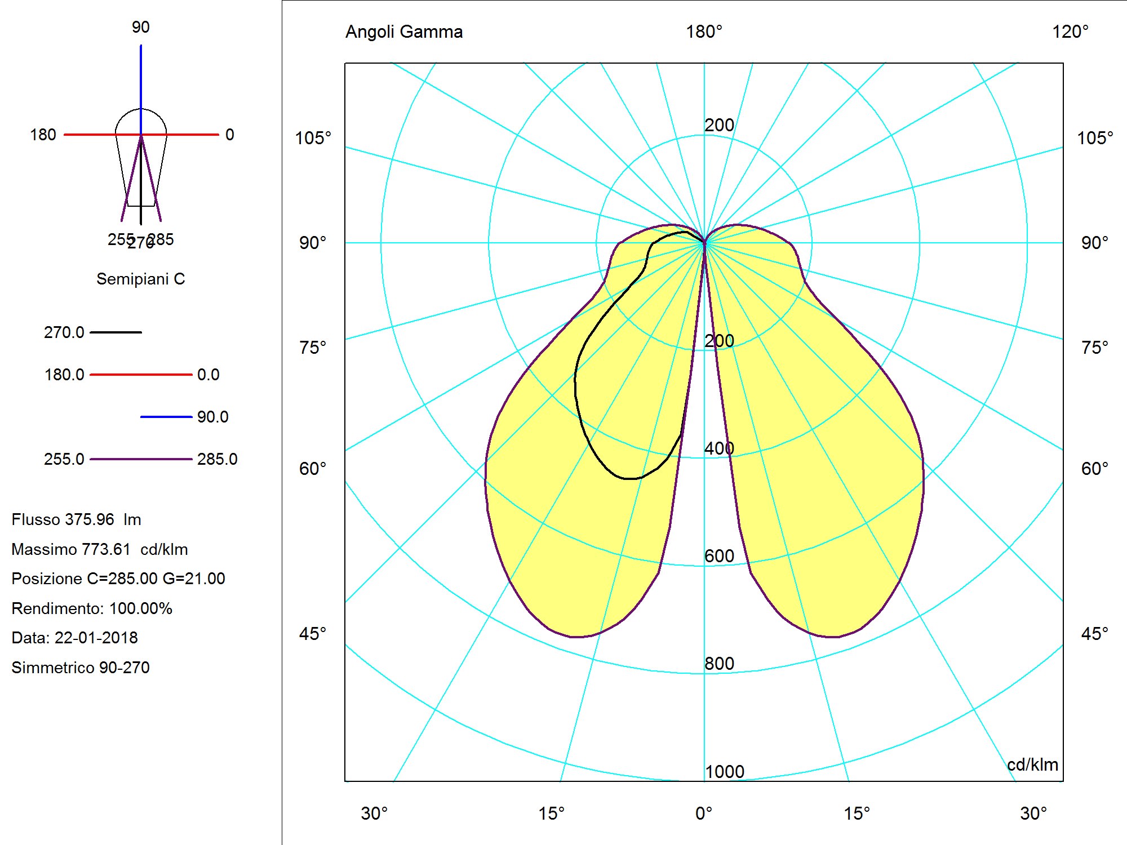The width and height of the screenshot is (1127, 845).
Task: Click the red 180.0–0.0 legend line
Action: pyautogui.click(x=141, y=375)
